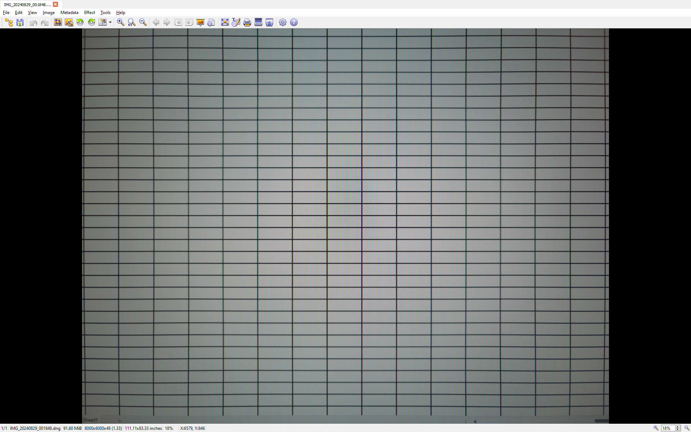Open the Image menu
The height and width of the screenshot is (432, 691).
49,13
